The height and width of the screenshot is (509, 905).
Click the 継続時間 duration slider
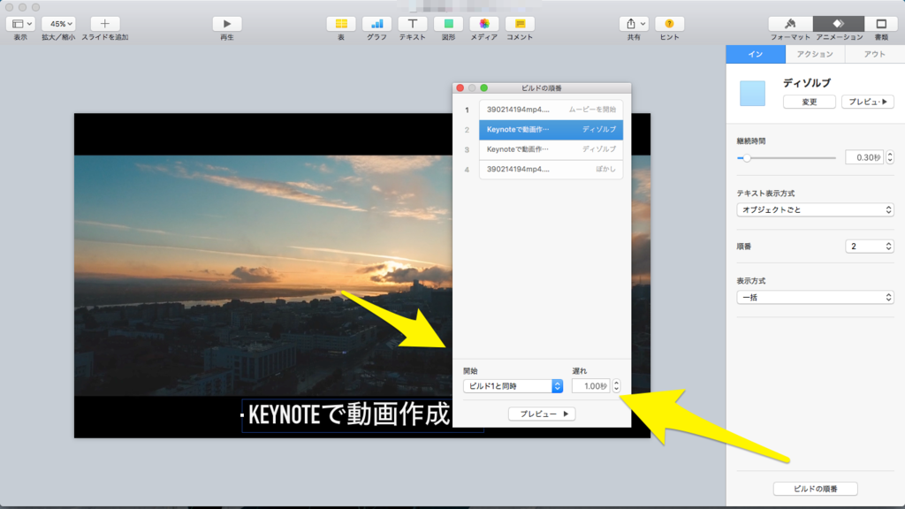click(x=786, y=157)
